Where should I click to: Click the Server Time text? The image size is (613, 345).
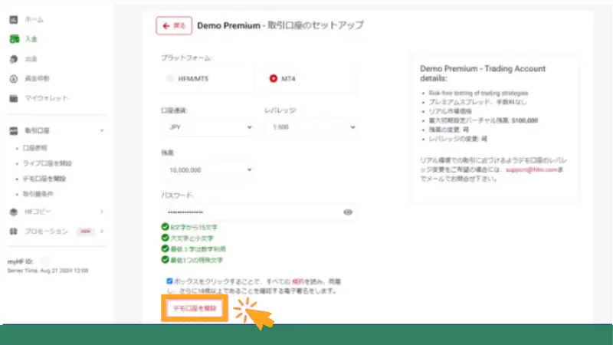click(x=48, y=271)
